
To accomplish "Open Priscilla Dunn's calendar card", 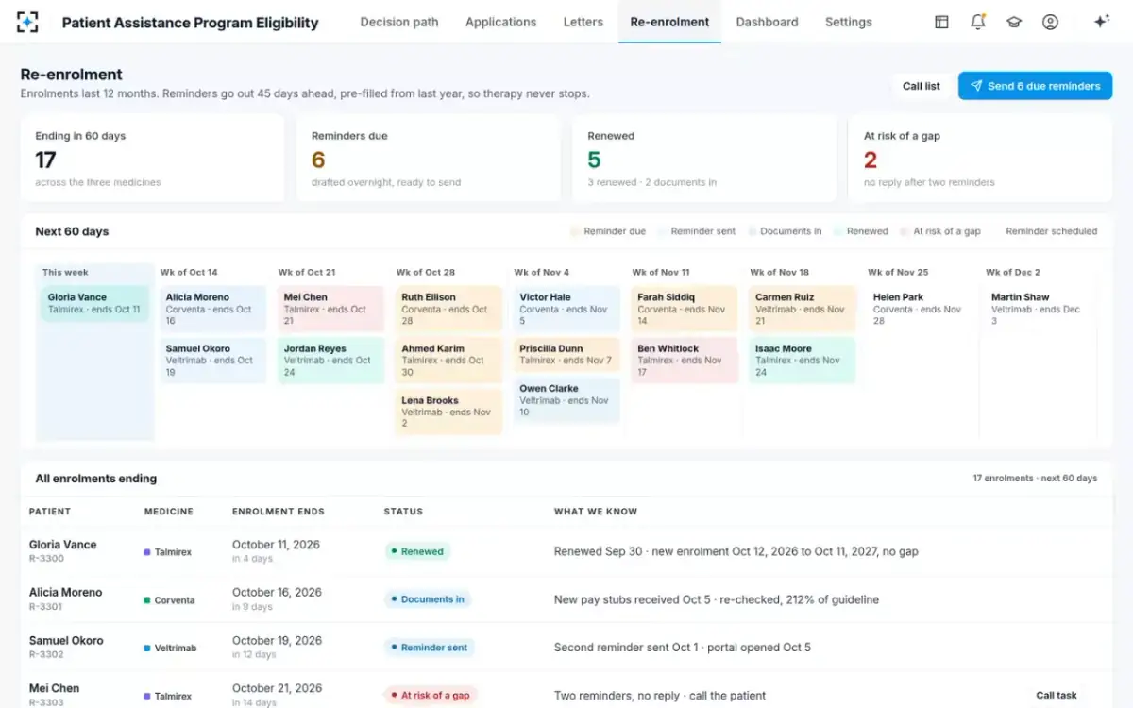I will click(566, 355).
